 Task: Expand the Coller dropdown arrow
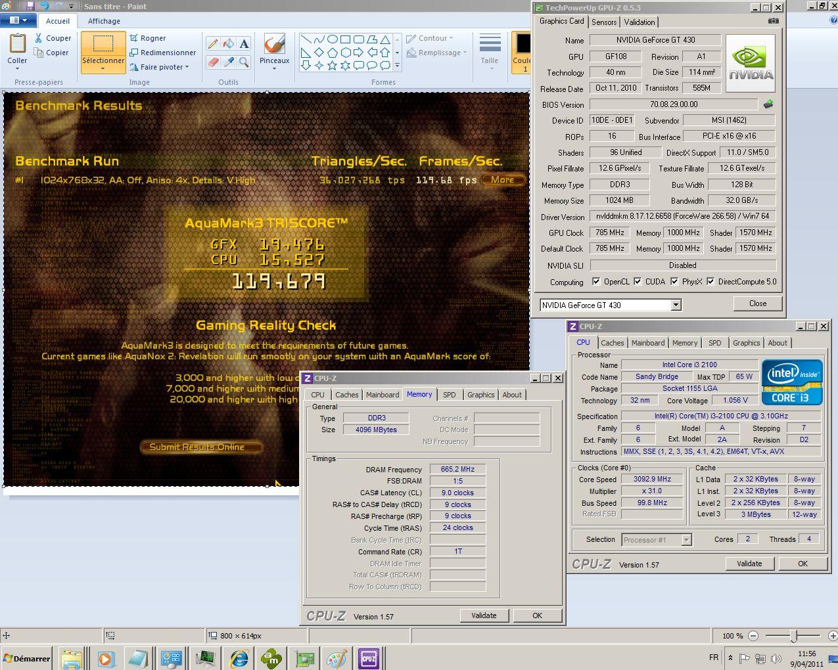pyautogui.click(x=17, y=68)
